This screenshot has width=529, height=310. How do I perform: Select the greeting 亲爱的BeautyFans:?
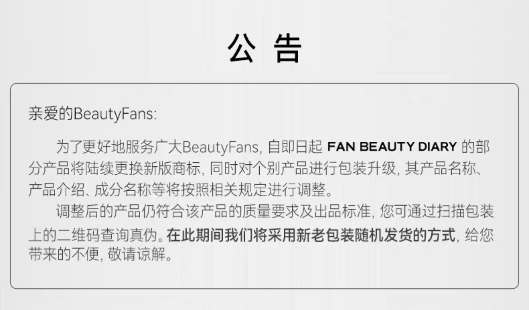coord(92,114)
